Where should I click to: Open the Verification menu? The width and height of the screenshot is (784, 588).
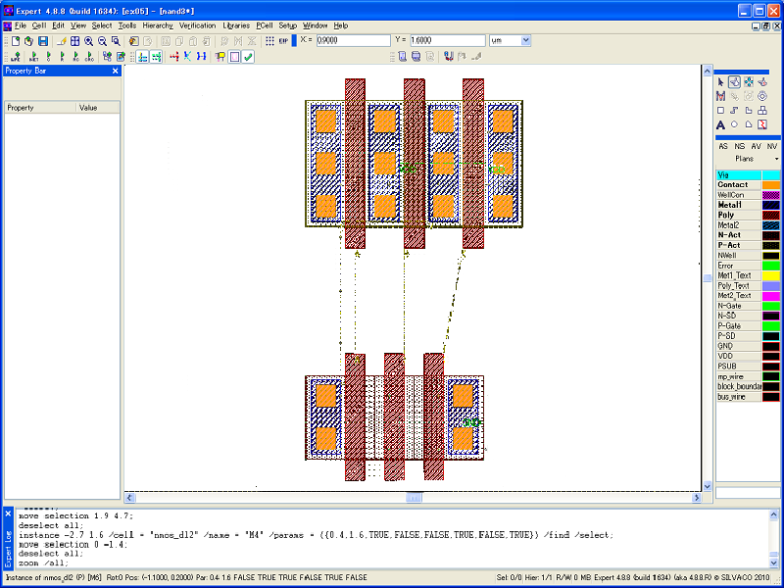[197, 24]
